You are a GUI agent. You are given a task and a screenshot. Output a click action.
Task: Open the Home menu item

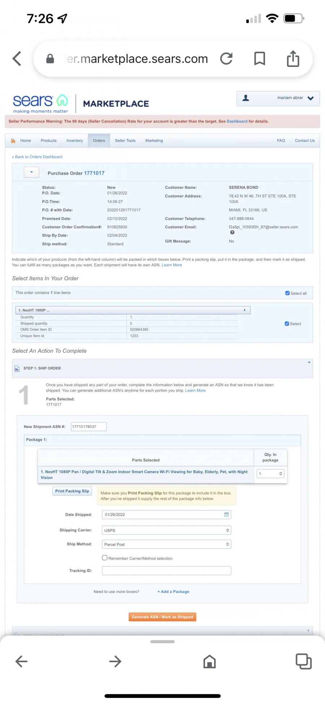click(25, 141)
